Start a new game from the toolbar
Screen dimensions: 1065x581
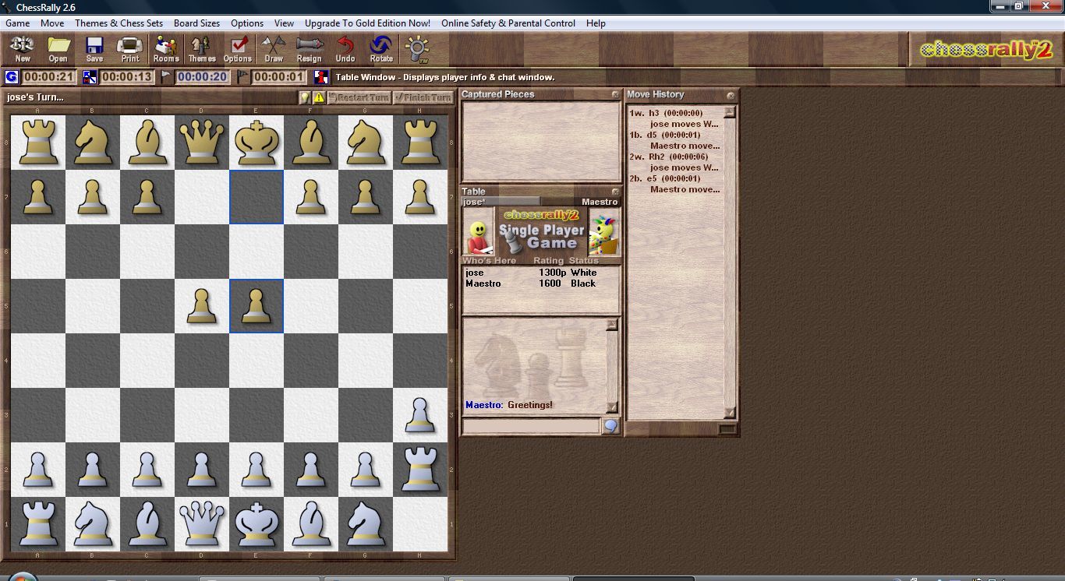tap(21, 48)
